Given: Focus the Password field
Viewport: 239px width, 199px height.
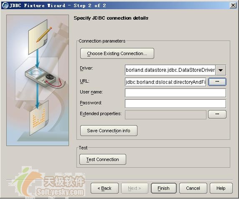Looking at the screenshot, I should (x=175, y=104).
